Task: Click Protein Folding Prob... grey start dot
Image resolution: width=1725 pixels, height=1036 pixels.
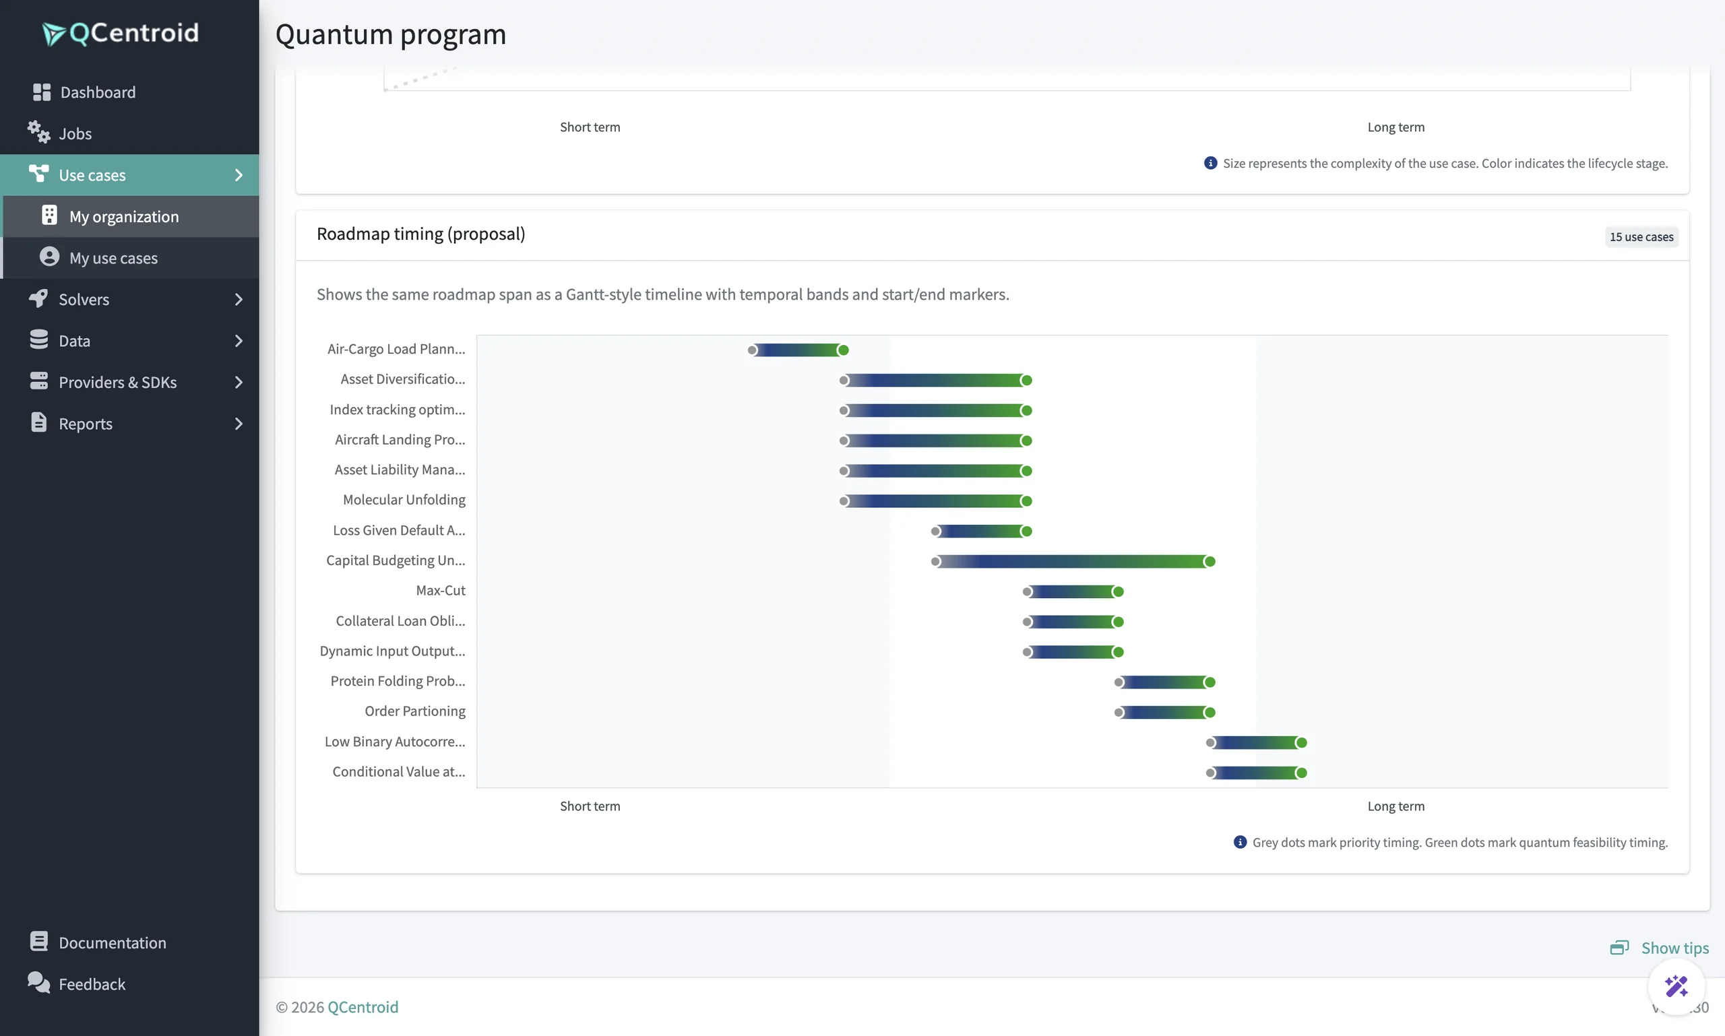Action: [1119, 682]
